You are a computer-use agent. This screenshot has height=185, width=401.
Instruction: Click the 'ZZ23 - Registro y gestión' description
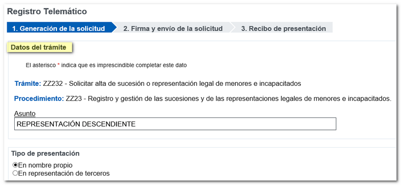pyautogui.click(x=228, y=99)
